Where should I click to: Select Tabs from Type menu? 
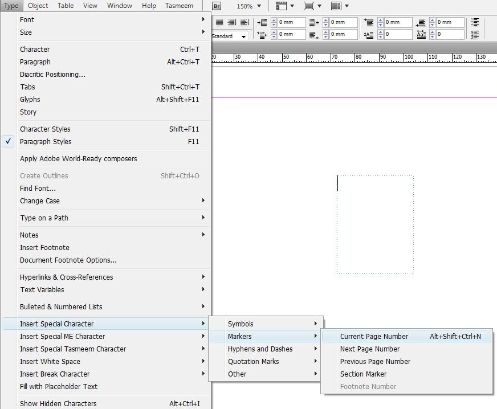click(106, 87)
